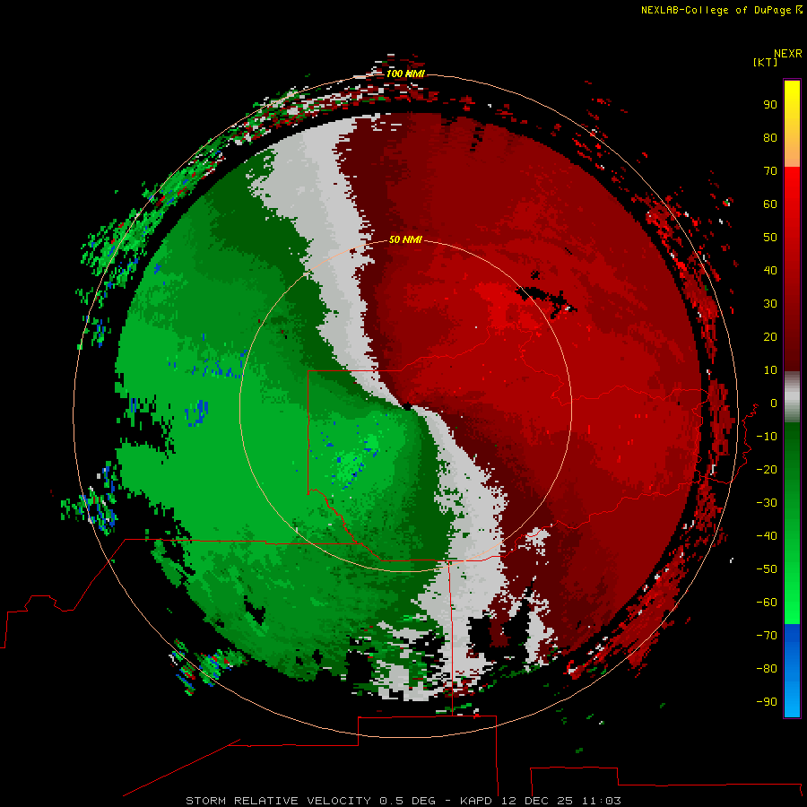Viewport: 807px width, 807px height.
Task: Click the 60 value on the velocity scale
Action: click(x=770, y=204)
